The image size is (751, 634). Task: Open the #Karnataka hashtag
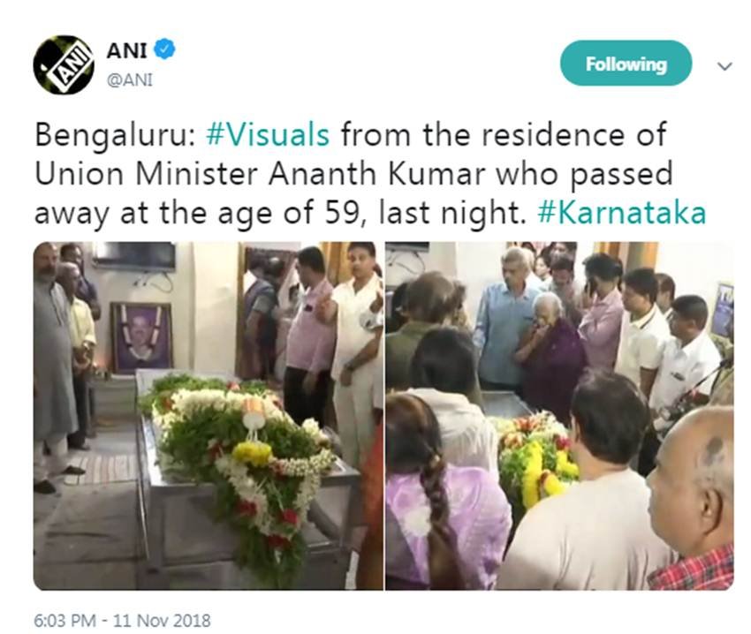click(x=621, y=213)
